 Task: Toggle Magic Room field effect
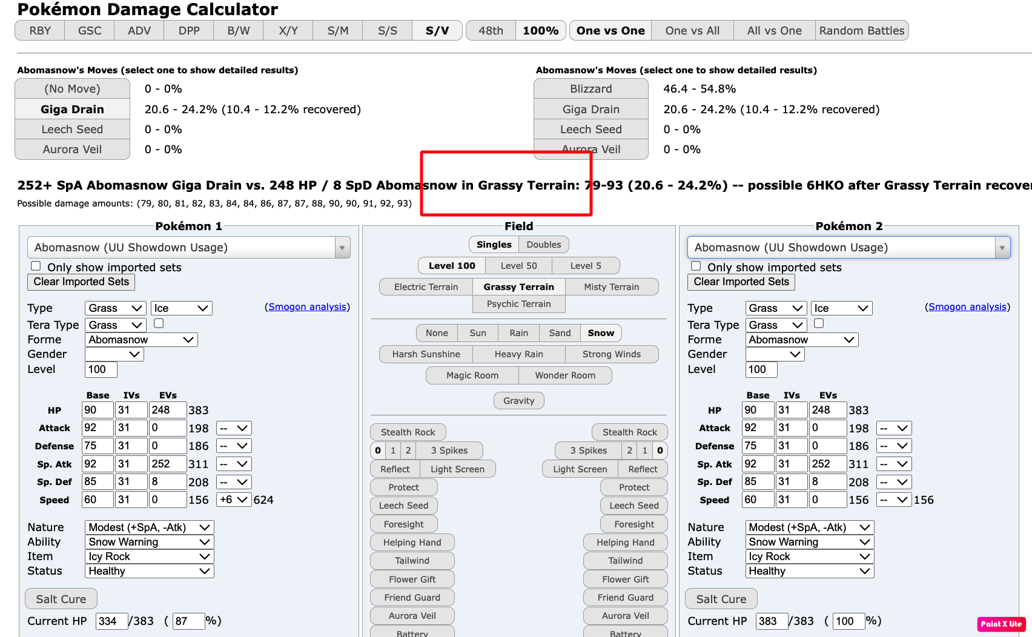pos(472,375)
